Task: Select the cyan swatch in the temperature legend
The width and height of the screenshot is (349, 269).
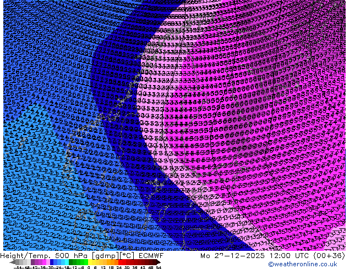Action: pyautogui.click(x=67, y=262)
